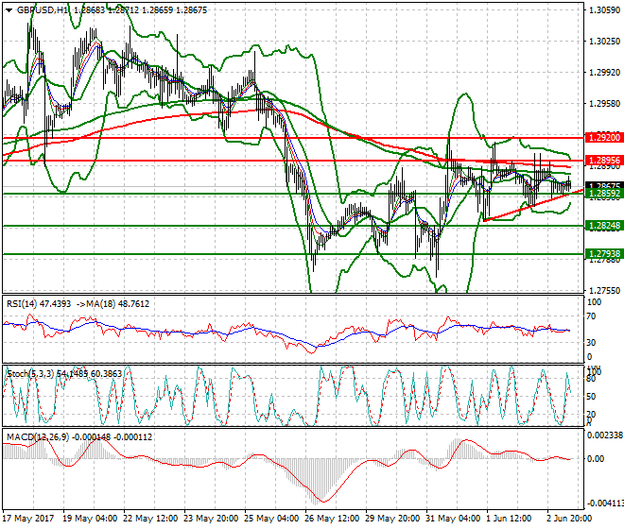This screenshot has width=624, height=529.
Task: Click the 31 May 04:00 time label
Action: click(453, 519)
